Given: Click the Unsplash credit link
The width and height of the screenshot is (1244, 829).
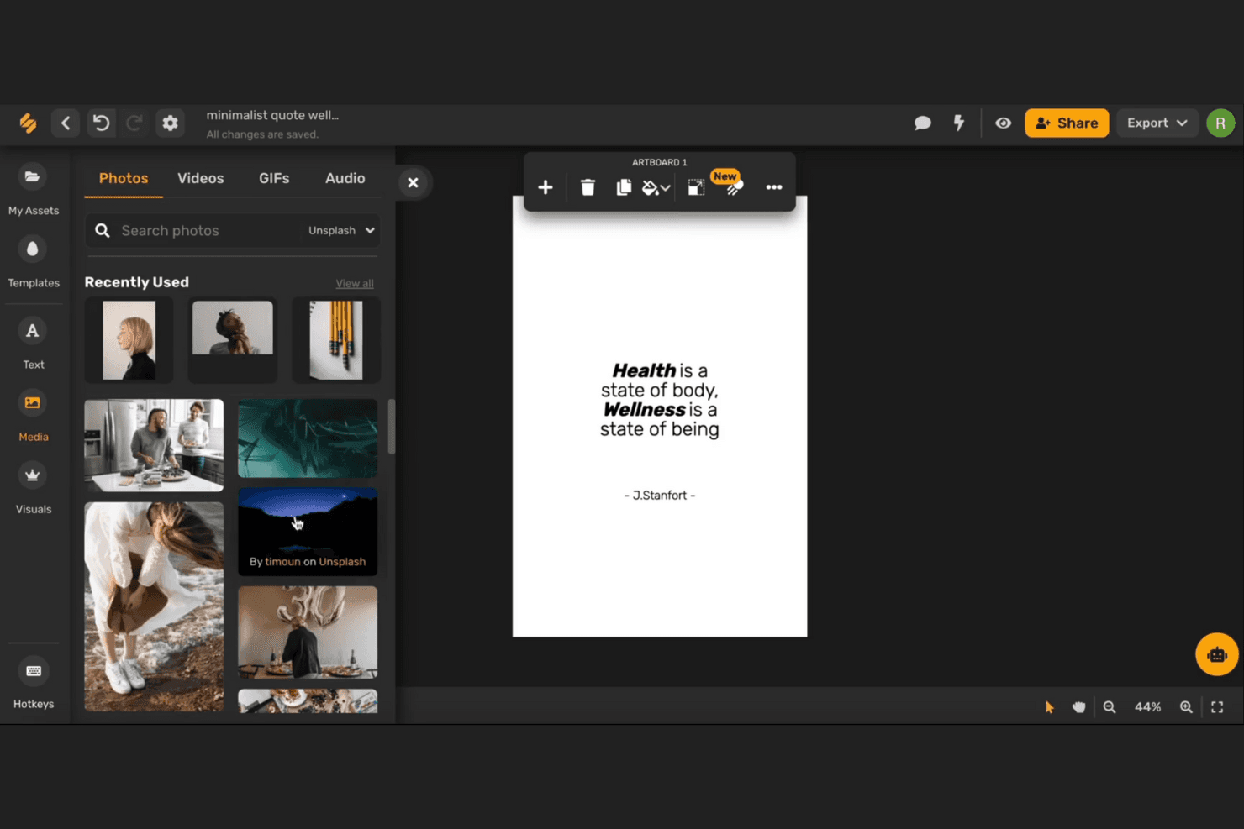Looking at the screenshot, I should pyautogui.click(x=342, y=562).
